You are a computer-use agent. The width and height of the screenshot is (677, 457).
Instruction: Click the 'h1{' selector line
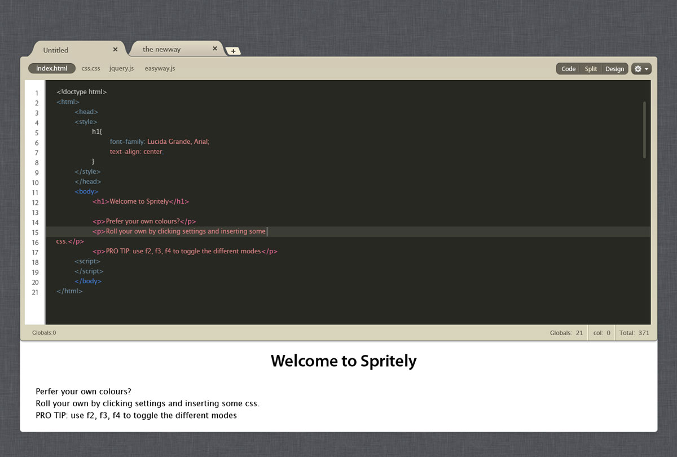coord(97,131)
